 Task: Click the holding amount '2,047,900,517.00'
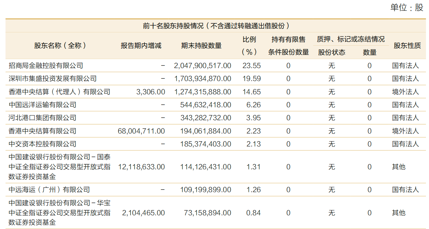tap(202, 65)
